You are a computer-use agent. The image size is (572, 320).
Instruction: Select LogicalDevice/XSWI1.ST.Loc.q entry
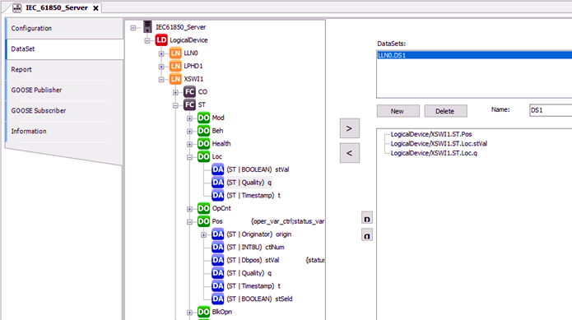coord(434,153)
